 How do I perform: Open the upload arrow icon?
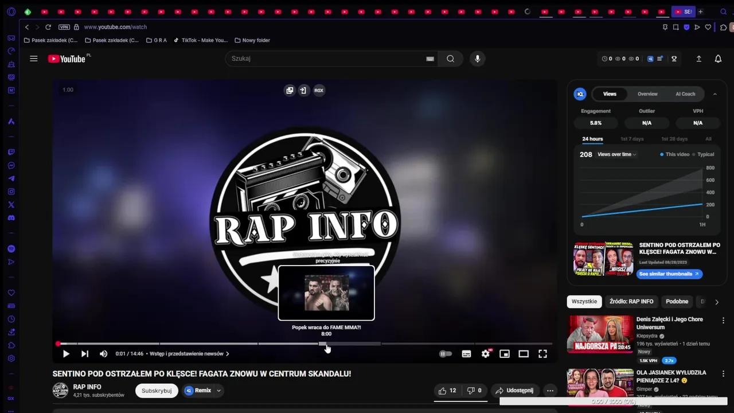(x=699, y=59)
